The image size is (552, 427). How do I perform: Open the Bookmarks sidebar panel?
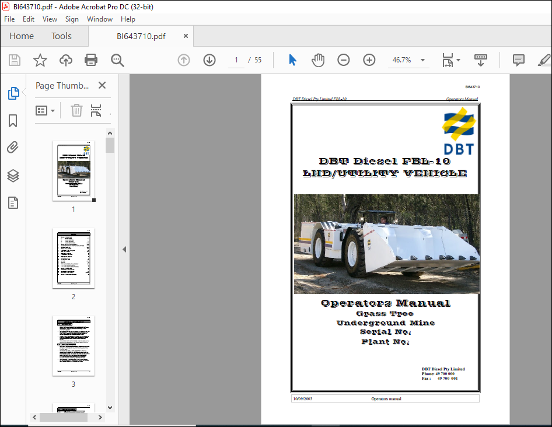point(13,121)
